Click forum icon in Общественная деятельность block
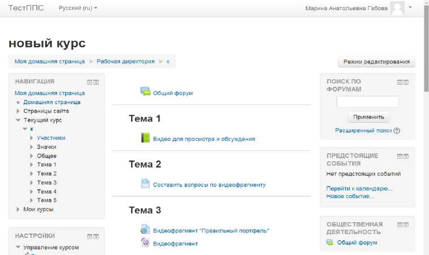 click(x=330, y=243)
